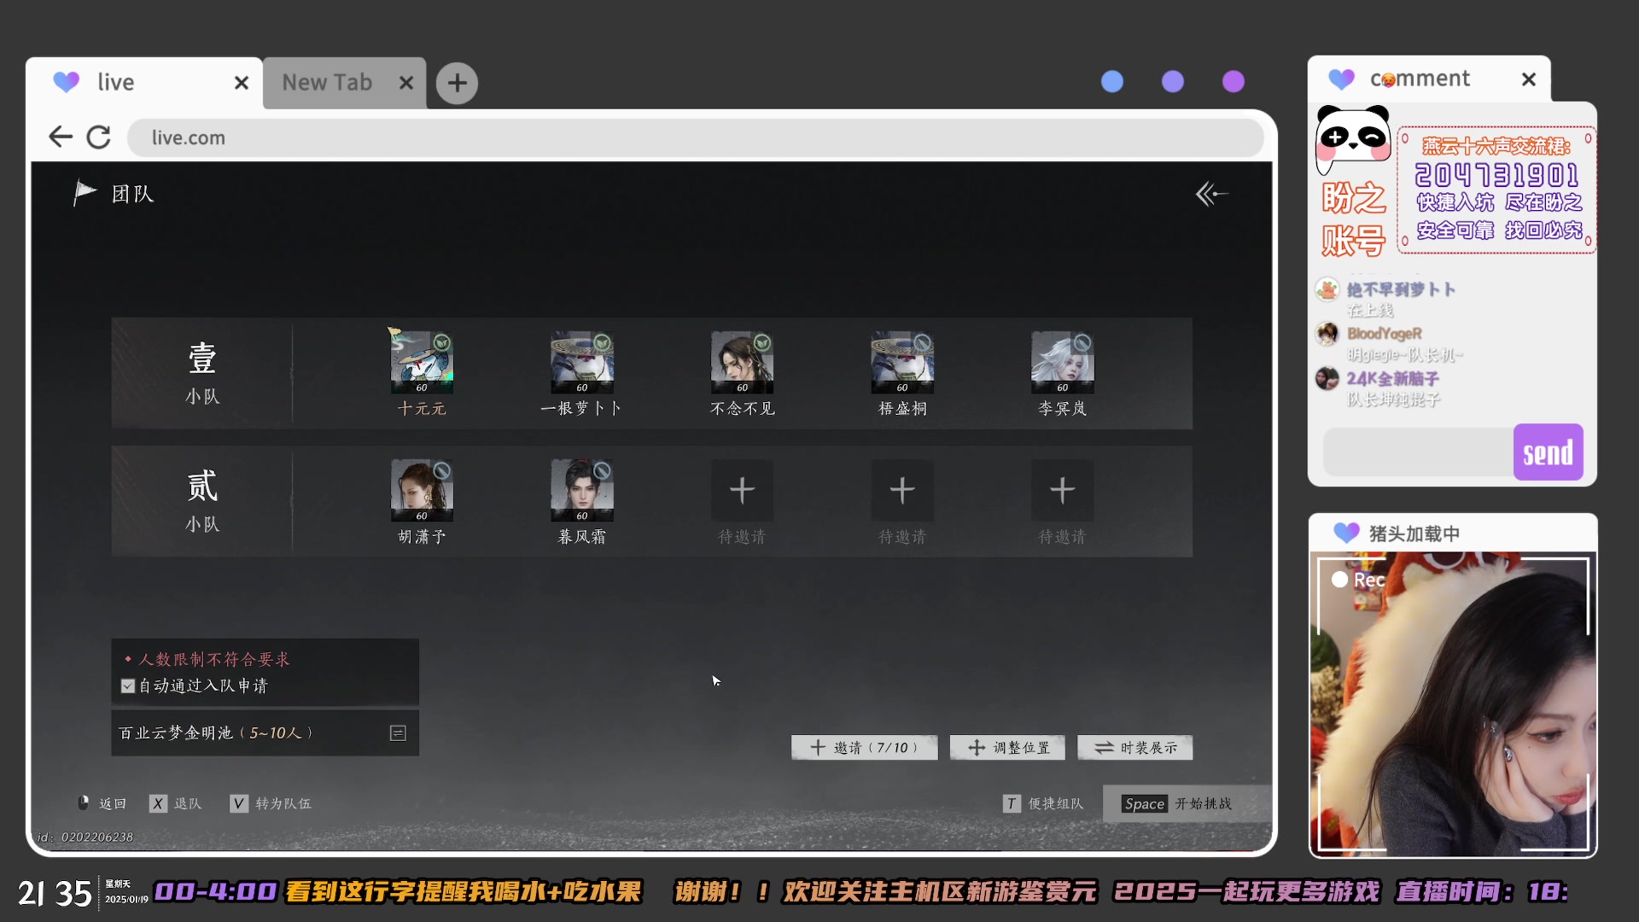The image size is (1639, 922).
Task: Click the 调整位置 button
Action: (x=1007, y=748)
